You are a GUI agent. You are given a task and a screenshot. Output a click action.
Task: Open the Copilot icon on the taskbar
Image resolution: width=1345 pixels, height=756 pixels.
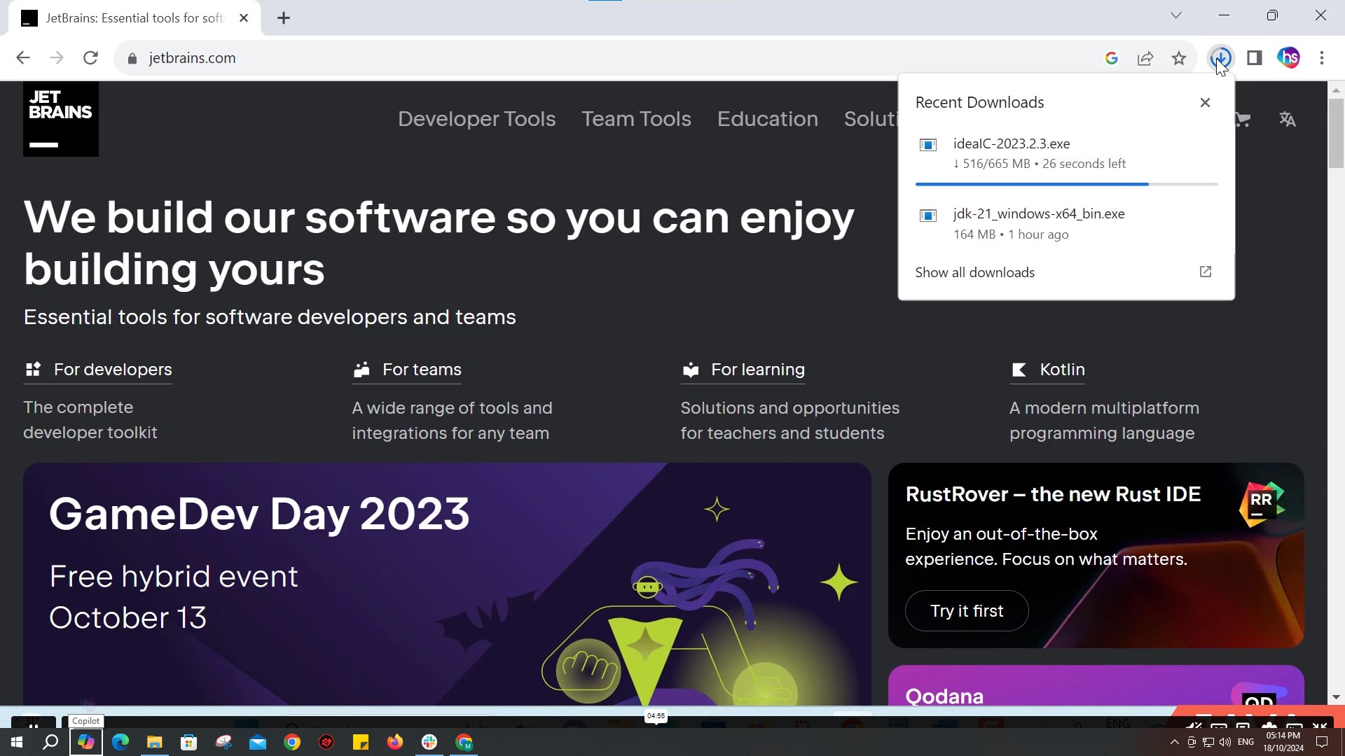click(85, 741)
